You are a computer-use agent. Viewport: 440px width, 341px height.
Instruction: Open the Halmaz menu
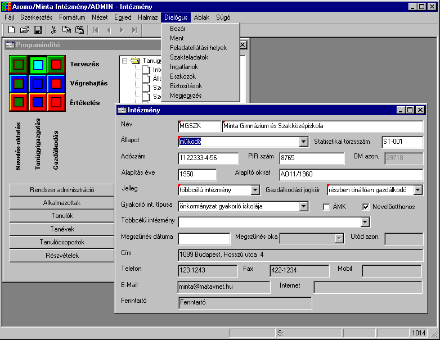(147, 17)
